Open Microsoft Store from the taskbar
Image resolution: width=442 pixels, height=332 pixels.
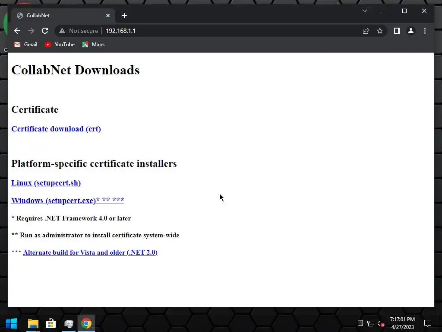pos(51,323)
